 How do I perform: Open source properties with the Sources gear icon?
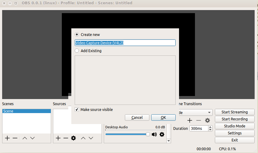pyautogui.click(x=73, y=138)
